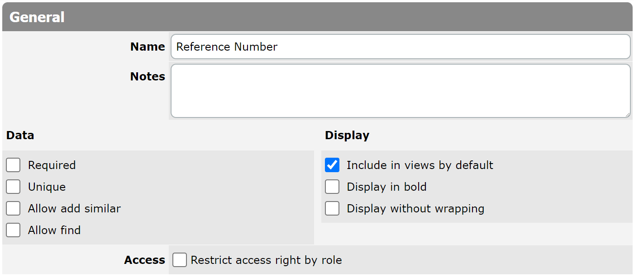Click the General section header
The width and height of the screenshot is (634, 277).
click(317, 17)
